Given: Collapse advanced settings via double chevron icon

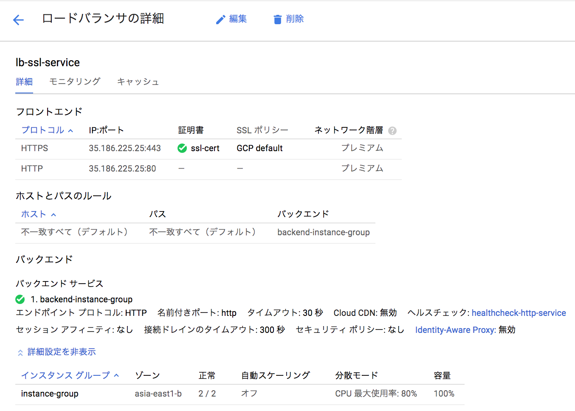Looking at the screenshot, I should tap(20, 352).
